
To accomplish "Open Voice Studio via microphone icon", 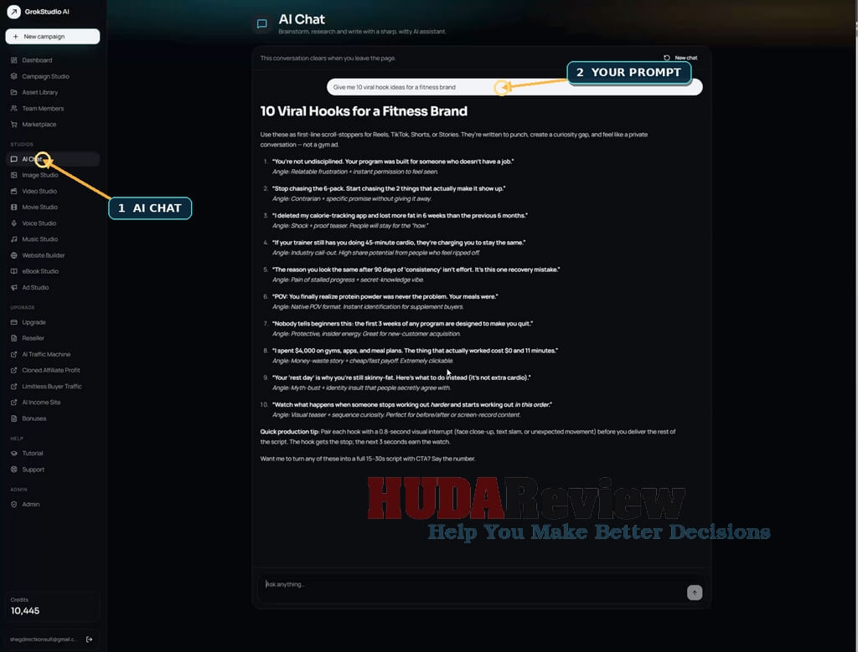I will [x=13, y=223].
